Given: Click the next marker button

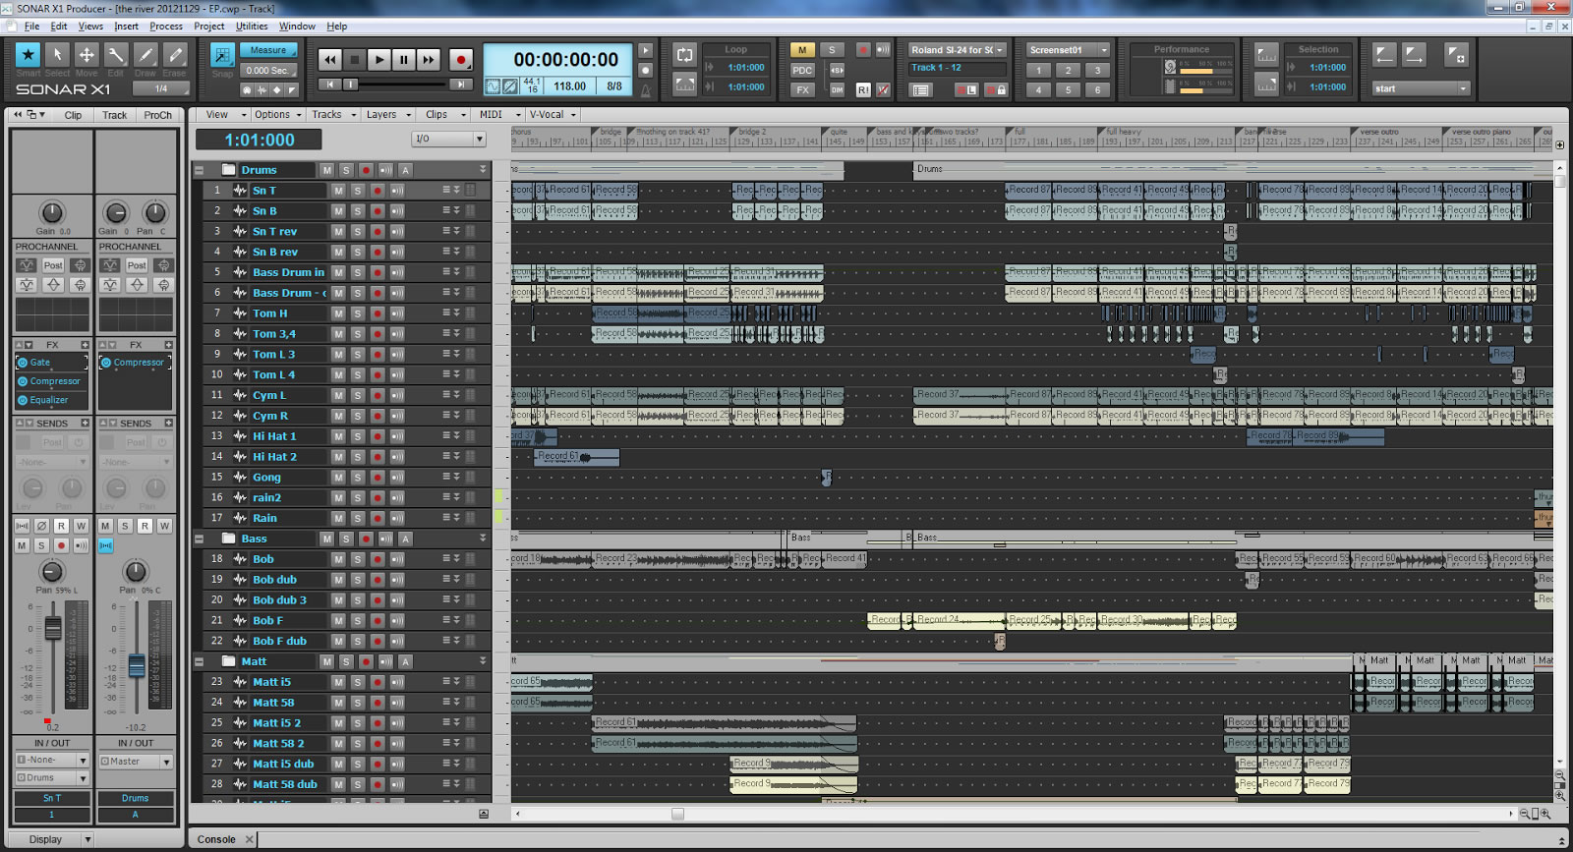Looking at the screenshot, I should (x=1415, y=55).
